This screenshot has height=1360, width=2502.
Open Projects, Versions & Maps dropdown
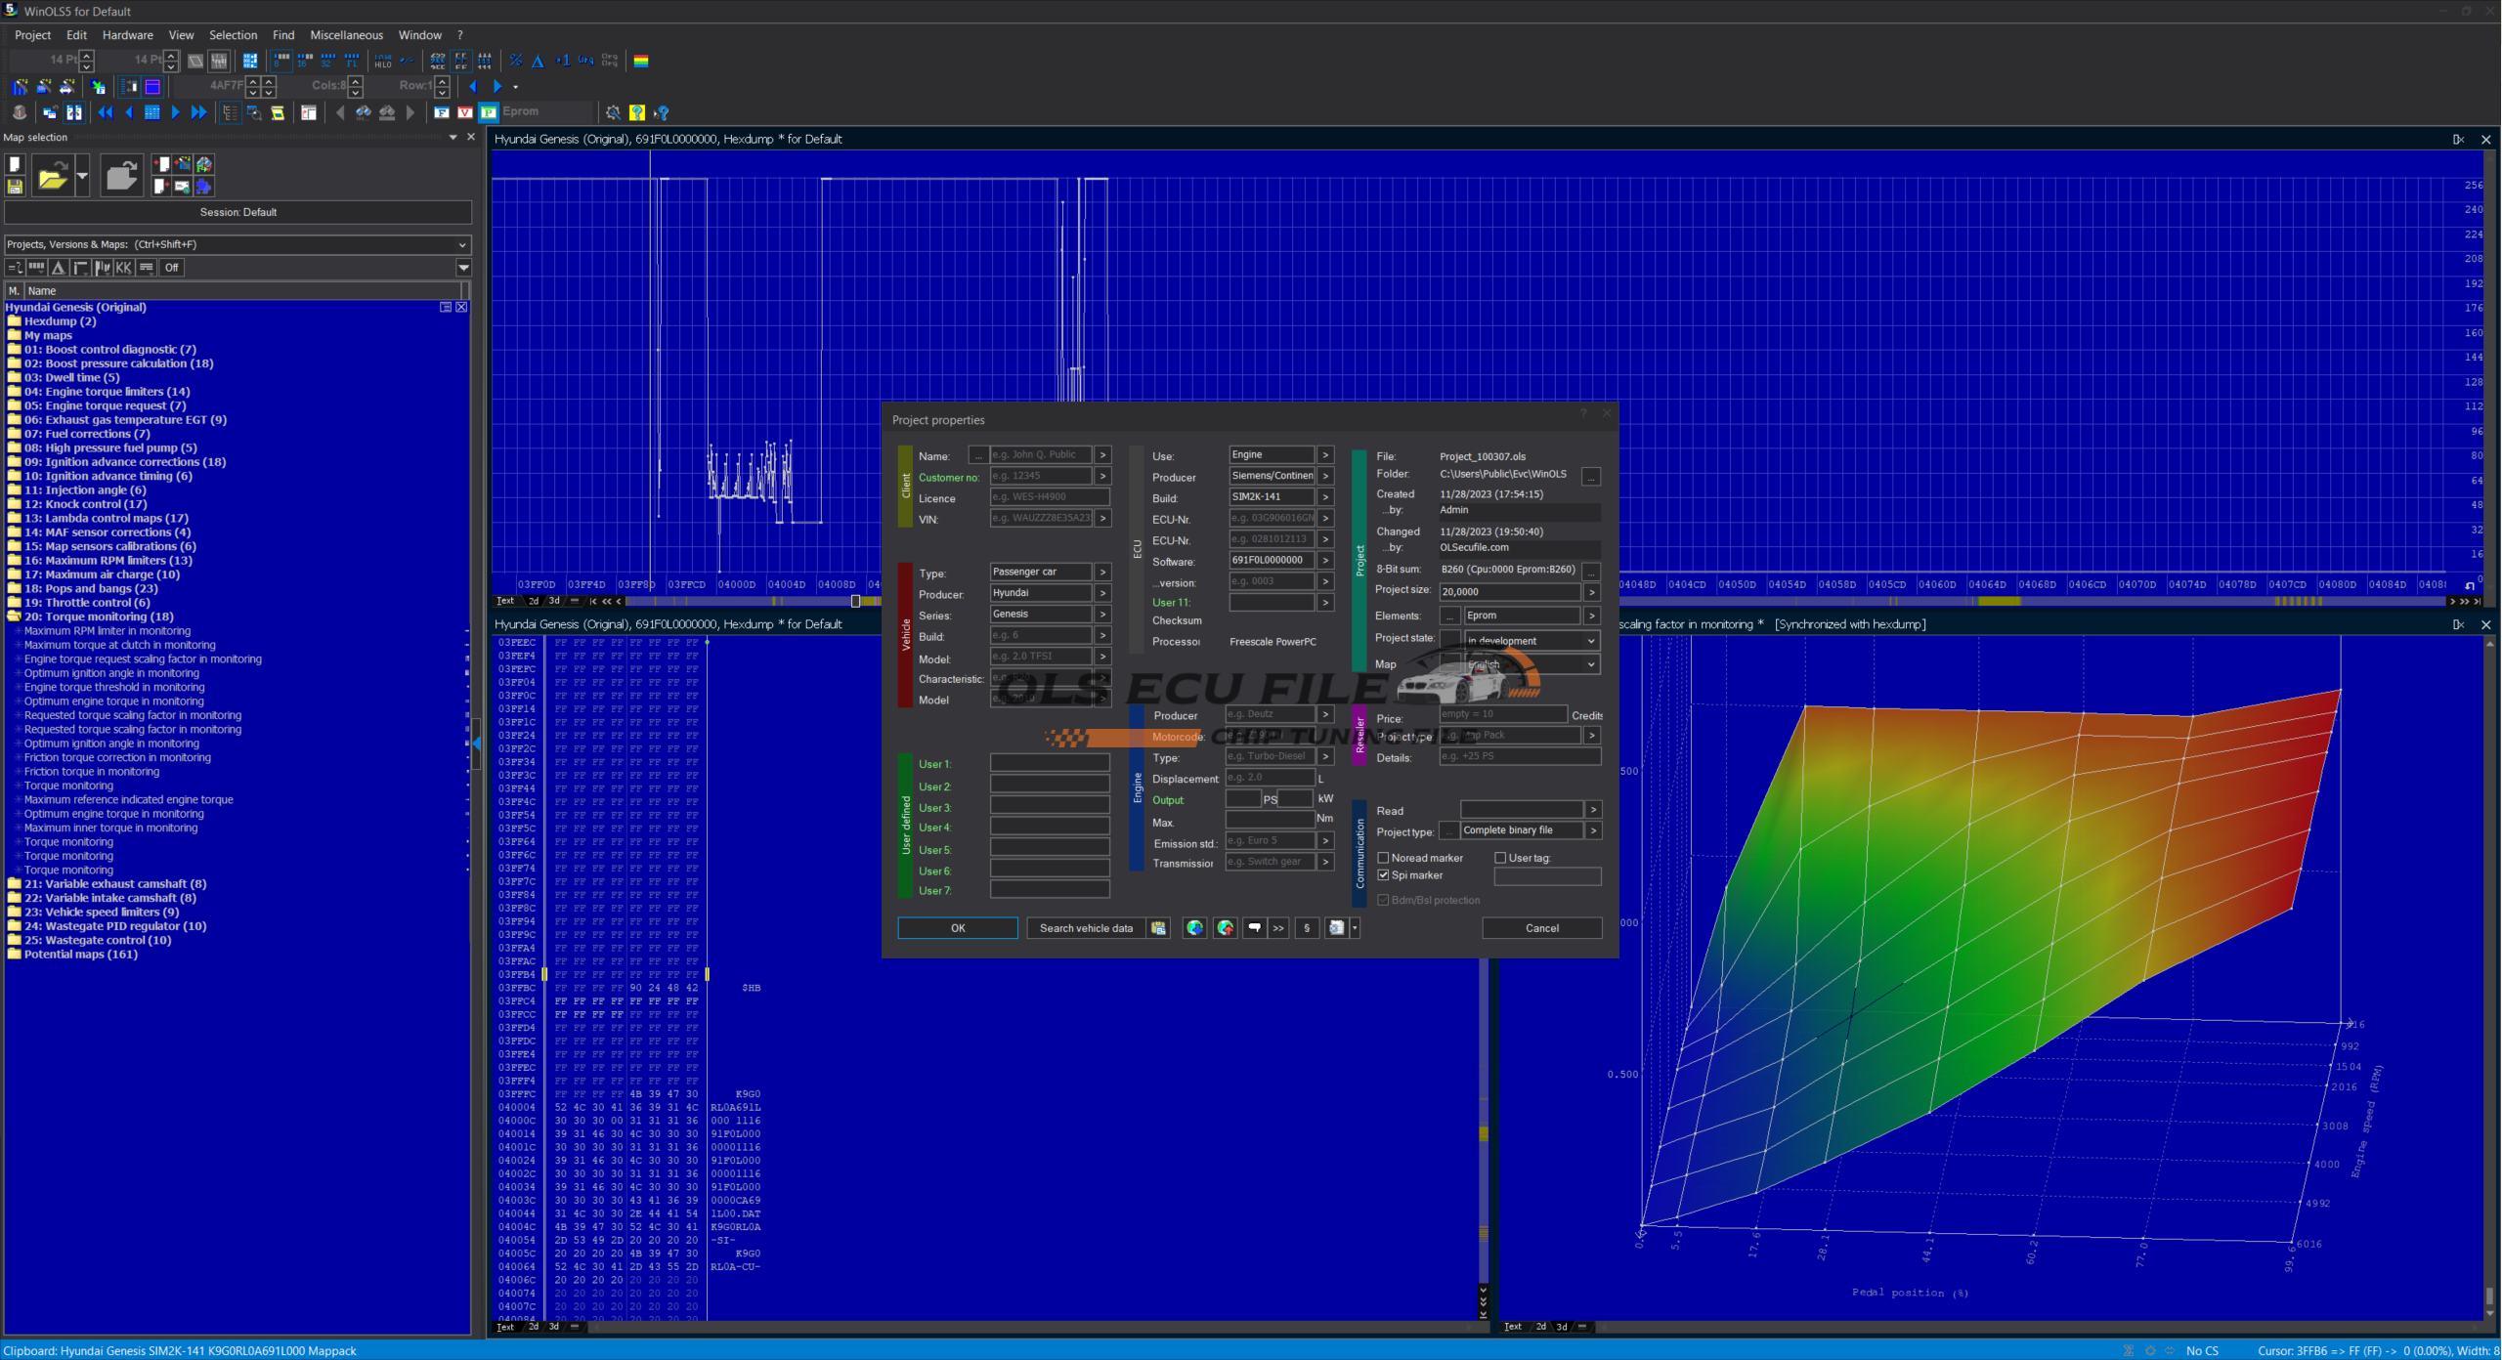[x=462, y=244]
